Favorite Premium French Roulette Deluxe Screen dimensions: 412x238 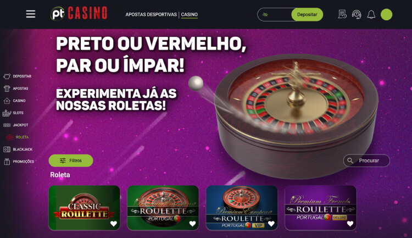click(350, 224)
